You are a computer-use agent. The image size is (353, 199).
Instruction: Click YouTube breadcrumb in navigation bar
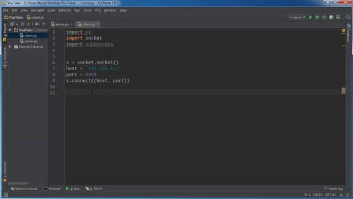(13, 17)
